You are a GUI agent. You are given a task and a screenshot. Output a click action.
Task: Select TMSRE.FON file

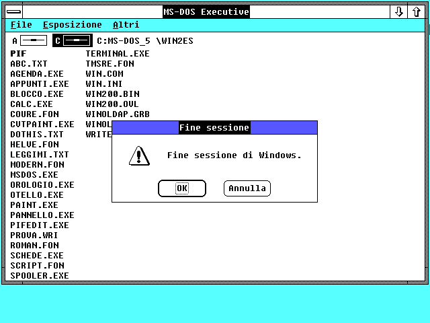[x=110, y=64]
